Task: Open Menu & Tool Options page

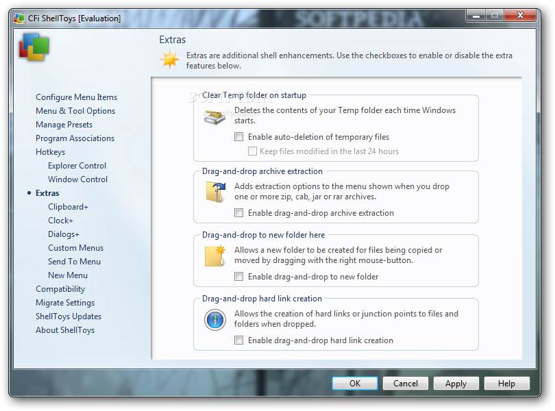Action: coord(75,111)
